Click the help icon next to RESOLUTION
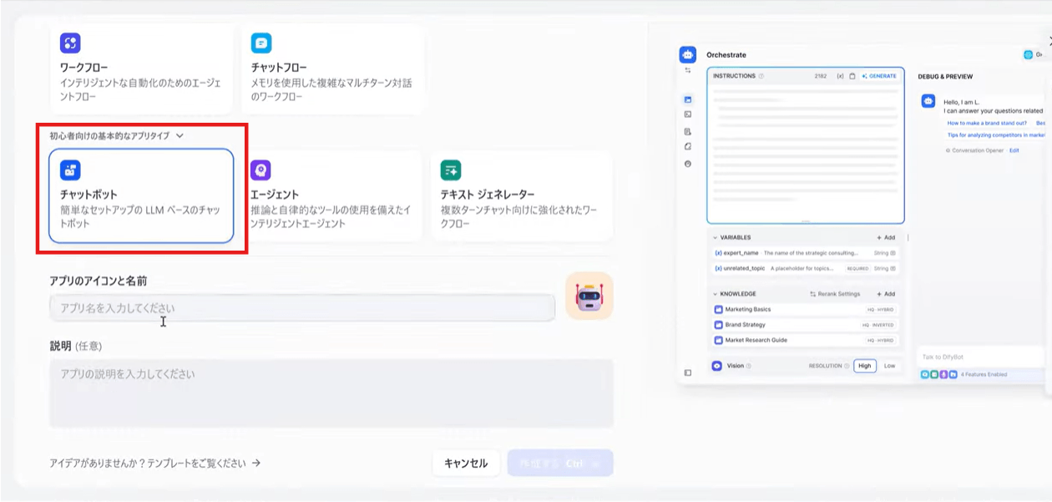 847,366
